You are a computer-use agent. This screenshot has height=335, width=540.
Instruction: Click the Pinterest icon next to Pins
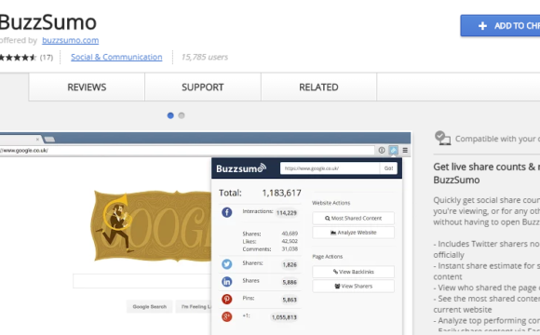[x=226, y=300]
